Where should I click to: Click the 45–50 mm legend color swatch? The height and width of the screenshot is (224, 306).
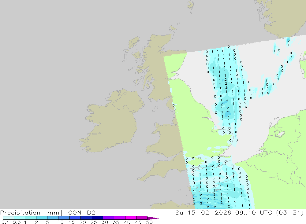click(142, 218)
